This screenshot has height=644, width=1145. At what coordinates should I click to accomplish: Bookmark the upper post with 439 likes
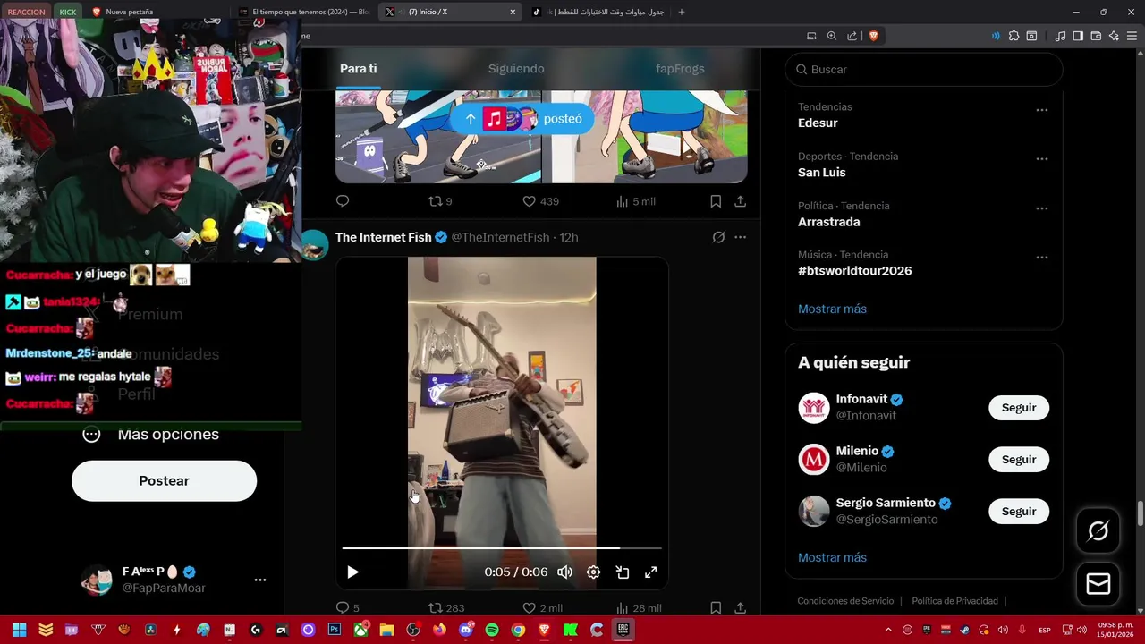click(x=716, y=201)
